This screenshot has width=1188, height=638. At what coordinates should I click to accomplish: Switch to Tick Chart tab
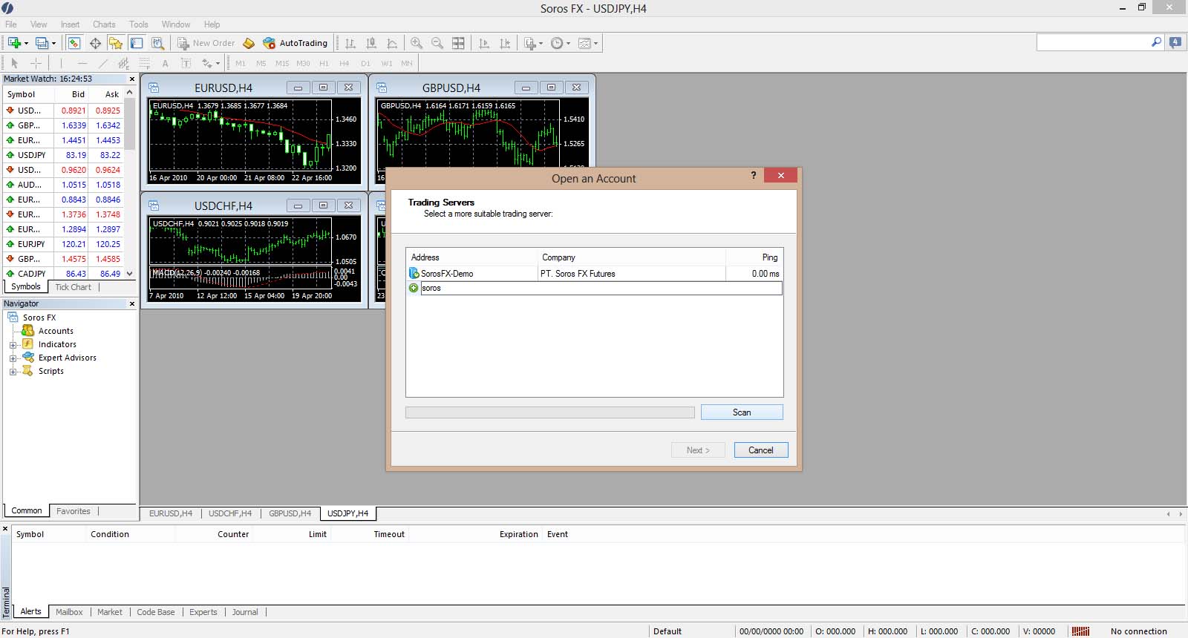74,287
